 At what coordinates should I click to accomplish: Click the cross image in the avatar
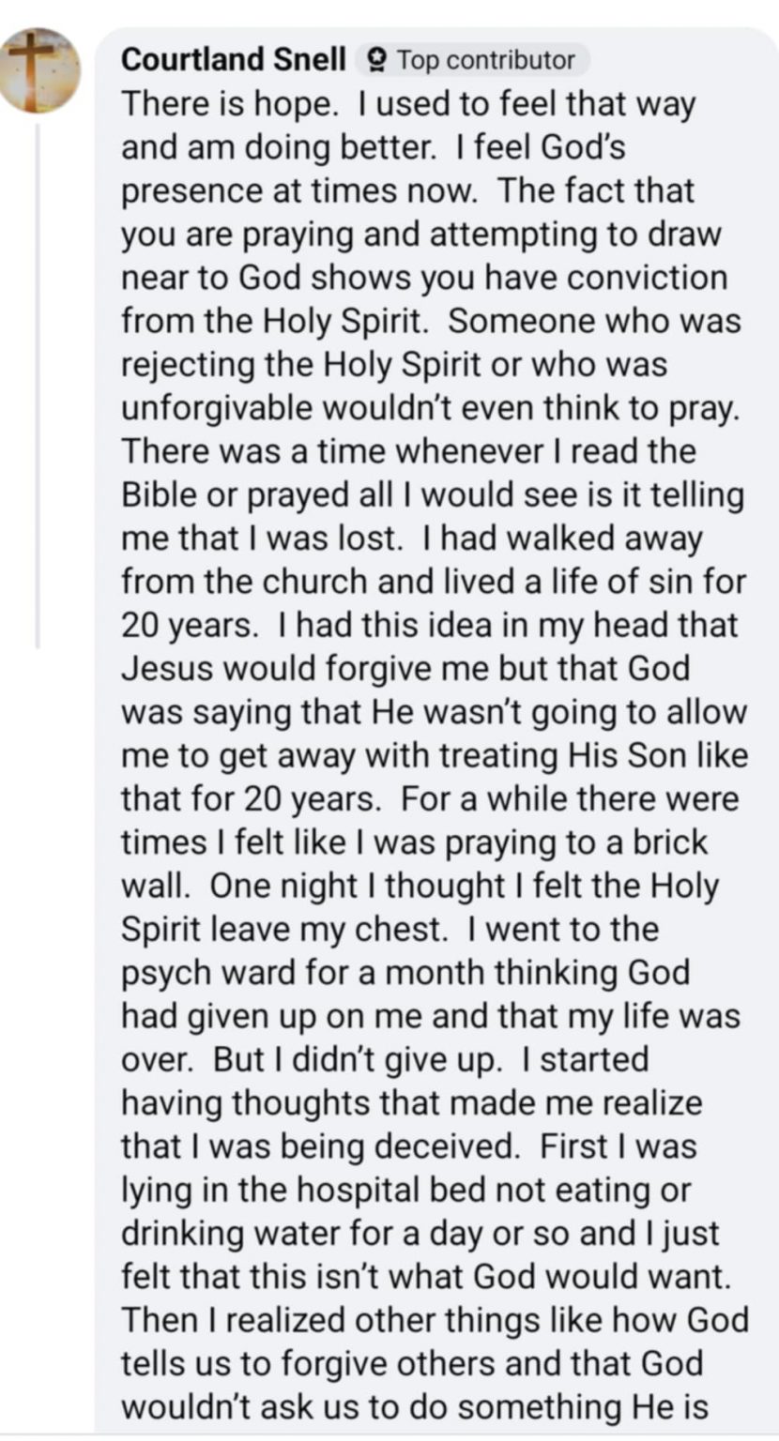35,64
